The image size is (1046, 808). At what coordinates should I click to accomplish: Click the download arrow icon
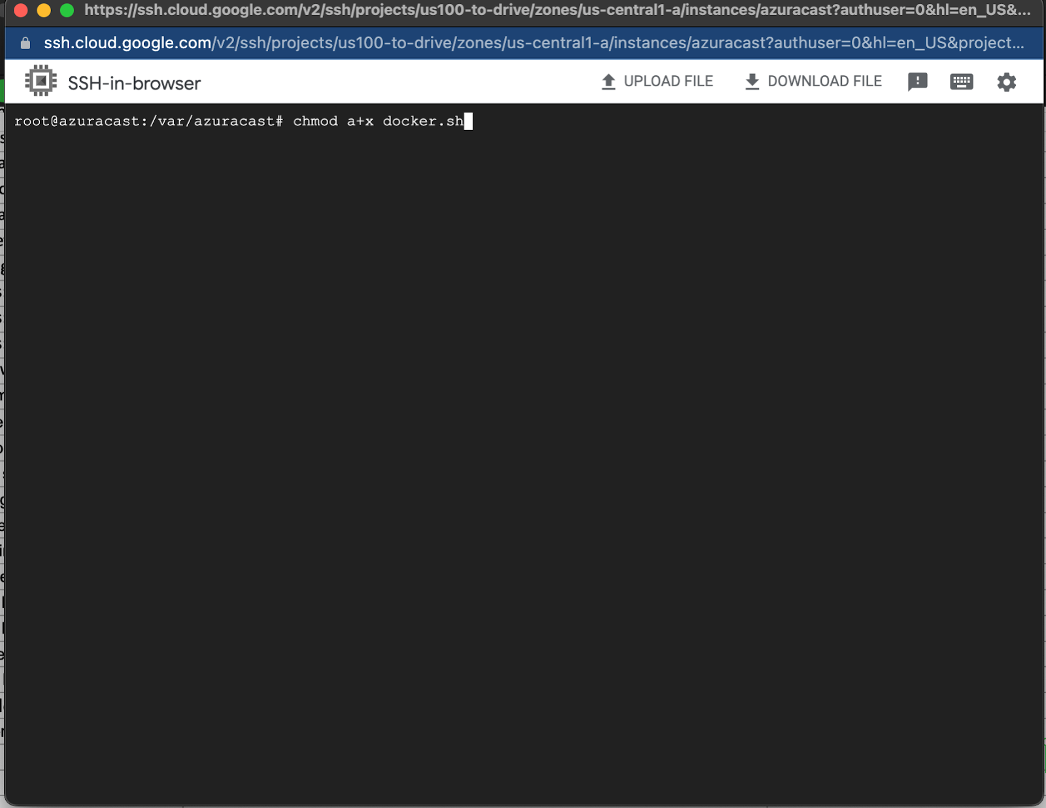752,82
